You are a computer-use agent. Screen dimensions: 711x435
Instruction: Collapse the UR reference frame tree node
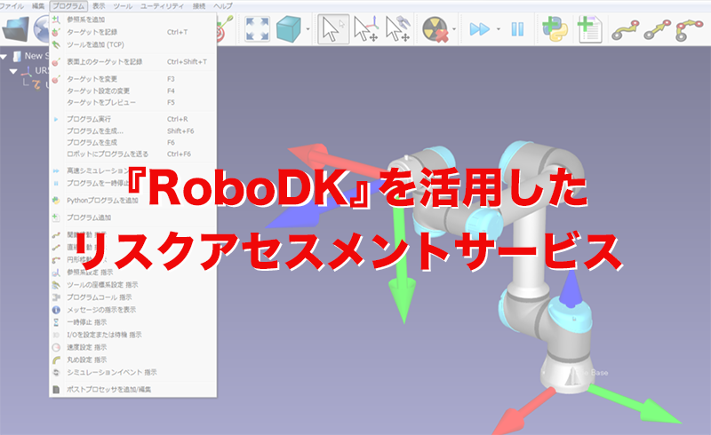point(13,71)
